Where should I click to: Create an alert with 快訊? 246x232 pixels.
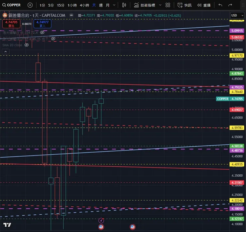tap(184, 5)
